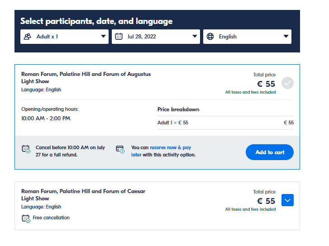329x246 pixels.
Task: Expand the Forum of Caesar option chevron
Action: click(x=287, y=200)
